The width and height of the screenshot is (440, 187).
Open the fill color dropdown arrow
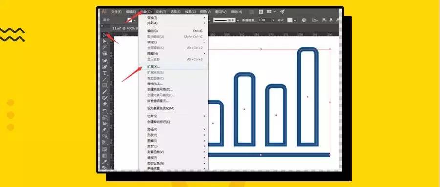coord(135,20)
